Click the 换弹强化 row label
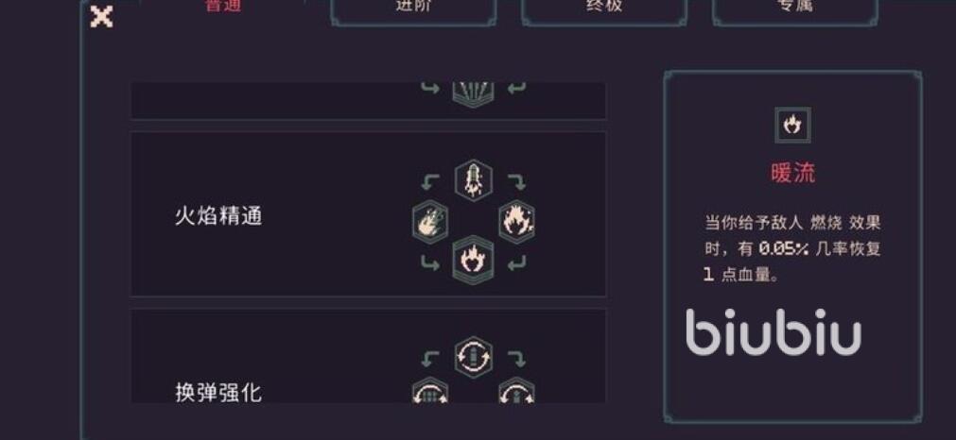 click(218, 393)
